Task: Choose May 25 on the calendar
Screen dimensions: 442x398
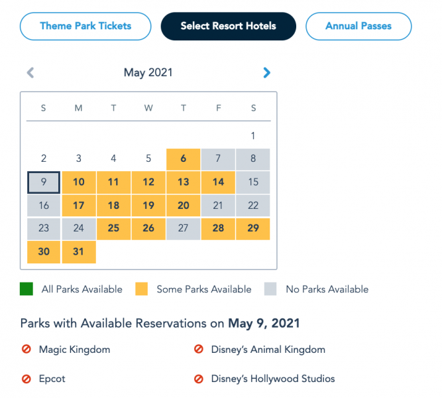Action: tap(113, 229)
